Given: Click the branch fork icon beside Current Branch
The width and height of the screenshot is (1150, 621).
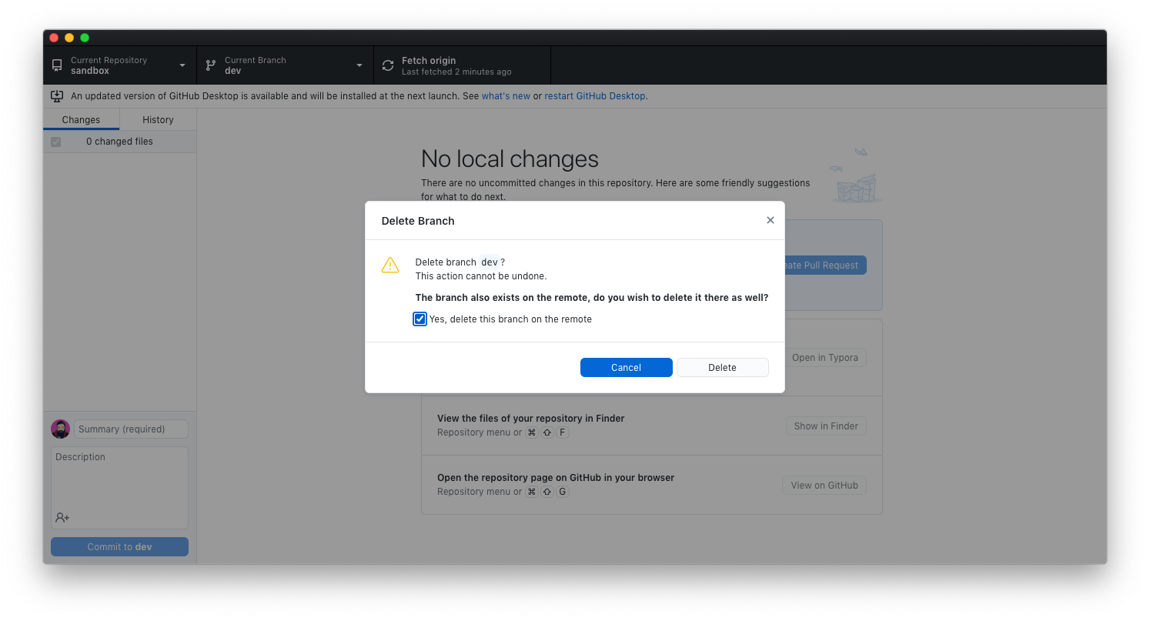Looking at the screenshot, I should click(210, 65).
